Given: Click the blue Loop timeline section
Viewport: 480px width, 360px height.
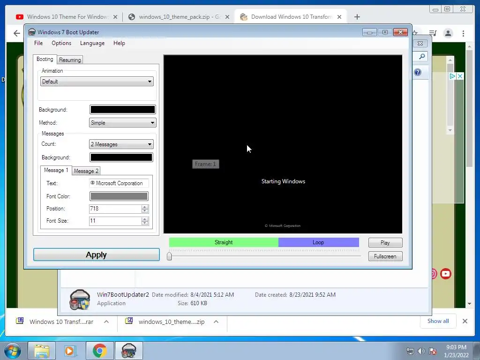Looking at the screenshot, I should [x=318, y=242].
